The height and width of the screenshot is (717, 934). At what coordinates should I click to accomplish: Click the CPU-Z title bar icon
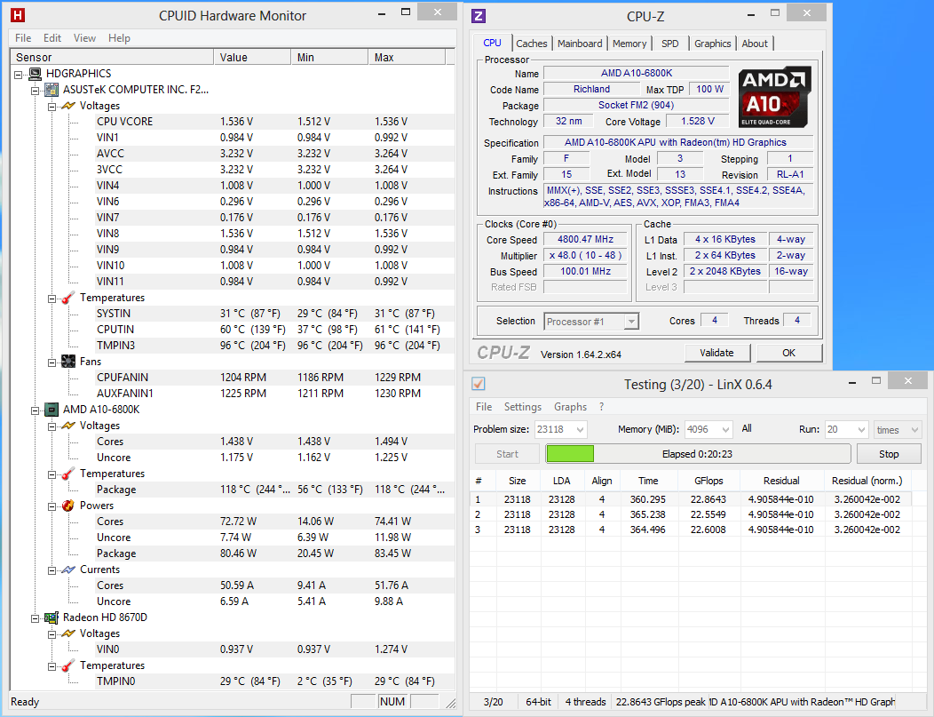(479, 16)
